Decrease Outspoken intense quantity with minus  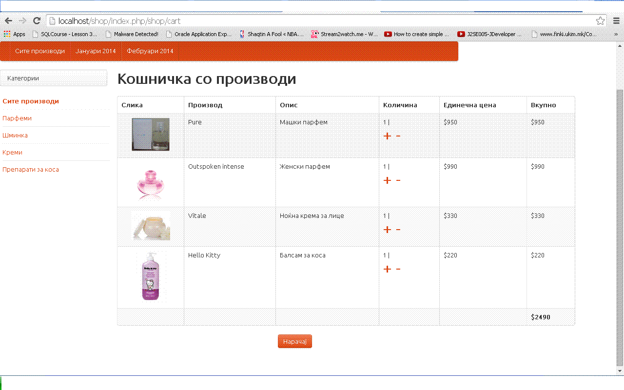(398, 180)
